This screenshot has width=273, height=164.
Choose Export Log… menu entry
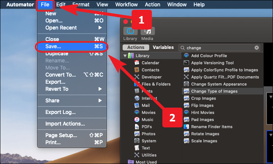click(x=72, y=112)
